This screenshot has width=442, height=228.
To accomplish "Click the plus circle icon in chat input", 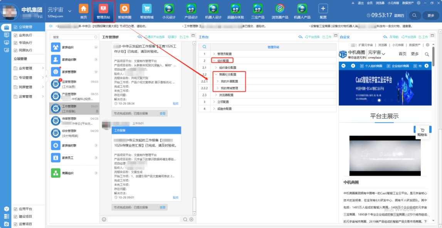I will 192,219.
